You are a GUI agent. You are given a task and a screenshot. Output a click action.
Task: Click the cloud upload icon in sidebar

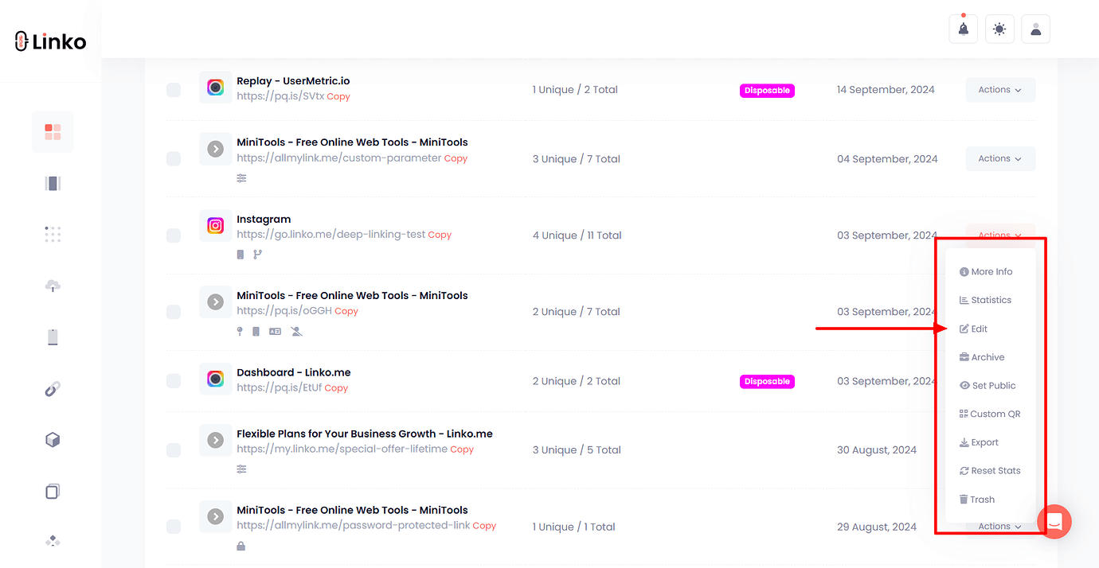tap(53, 286)
